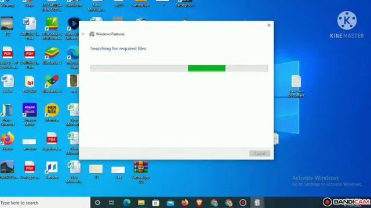Select the Amazon Music desktop shortcut

click(30, 114)
